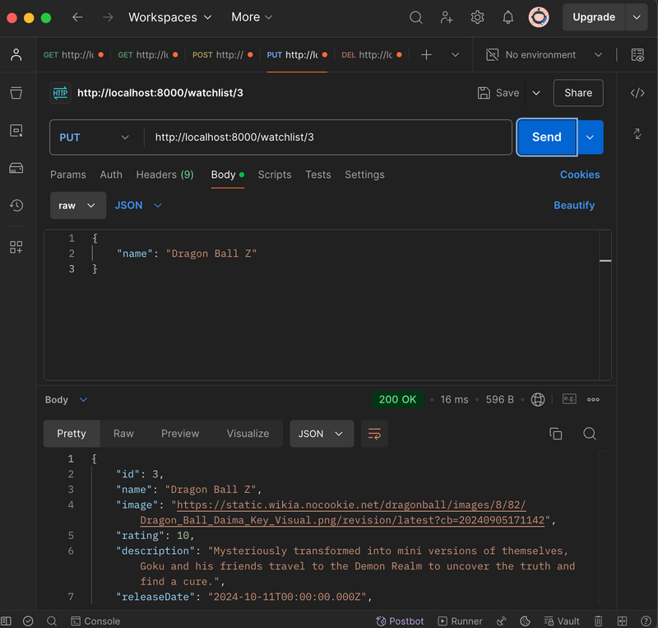The image size is (658, 628).
Task: Open the notifications bell
Action: [507, 17]
